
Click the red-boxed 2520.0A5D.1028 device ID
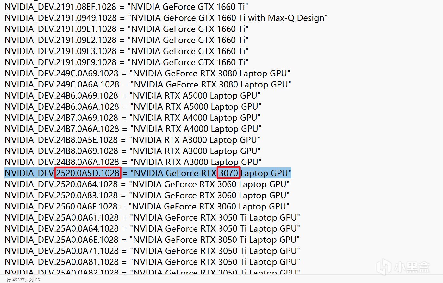88,173
